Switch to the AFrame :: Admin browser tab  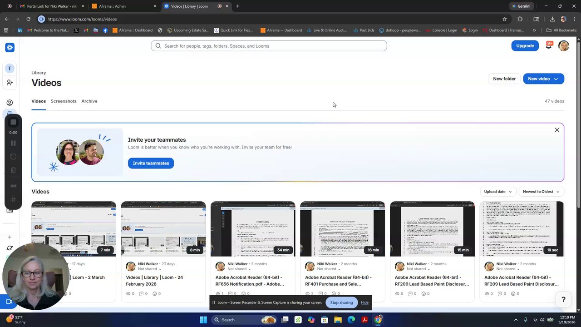(124, 6)
